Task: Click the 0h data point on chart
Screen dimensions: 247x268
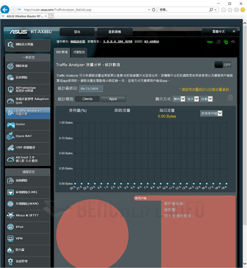Action: coord(101,184)
